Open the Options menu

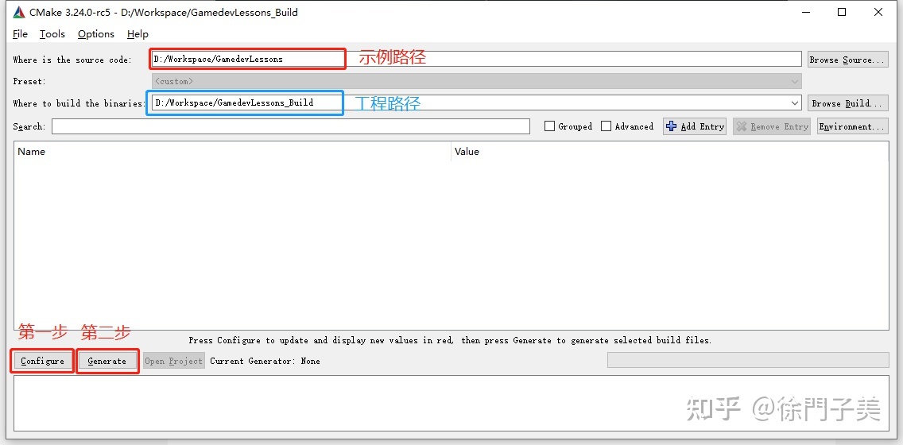96,34
